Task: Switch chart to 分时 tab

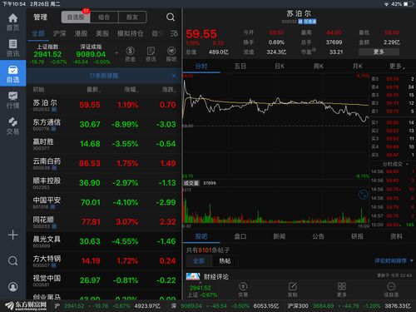Action: tap(201, 67)
